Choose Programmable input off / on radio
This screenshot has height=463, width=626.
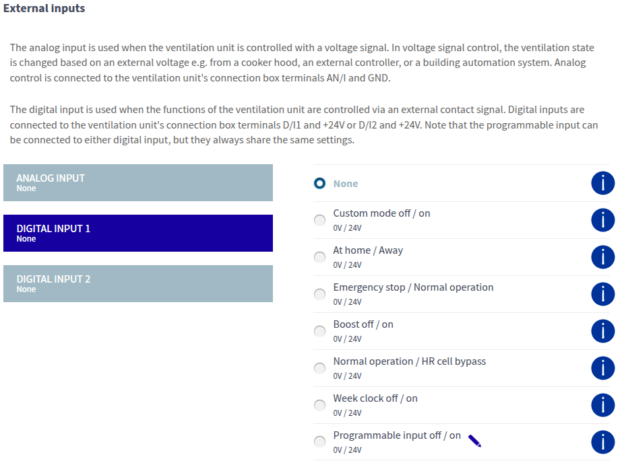(x=319, y=442)
